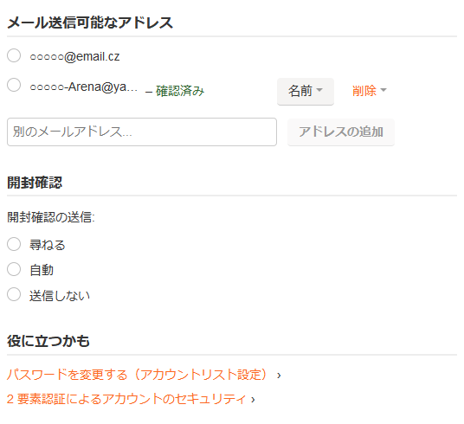Click the small arrow beside 削除

[383, 90]
